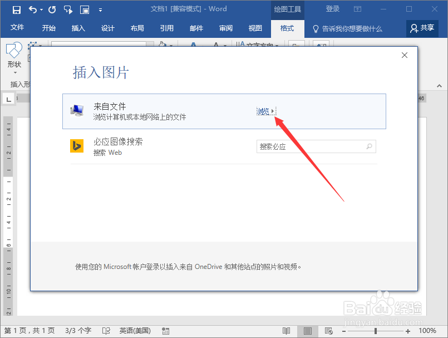The height and width of the screenshot is (338, 448).
Task: Switch to the 格式 ribbon tab
Action: pyautogui.click(x=287, y=28)
